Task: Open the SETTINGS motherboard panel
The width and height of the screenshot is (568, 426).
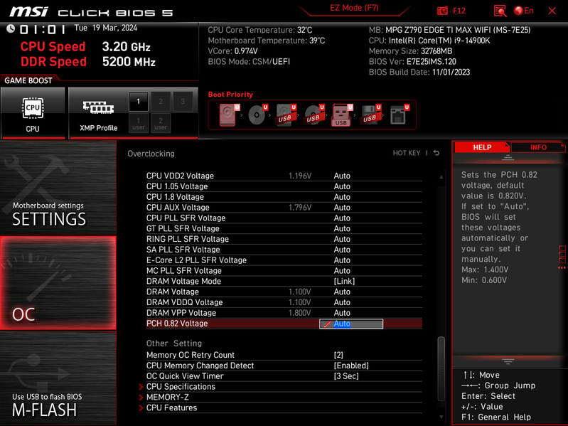Action: [58, 188]
